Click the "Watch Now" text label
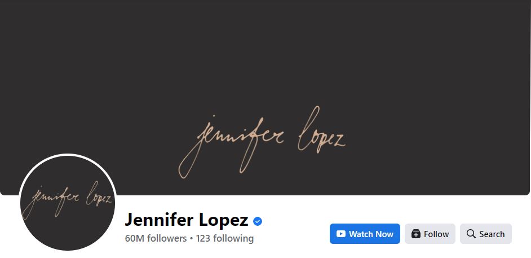 (x=371, y=234)
